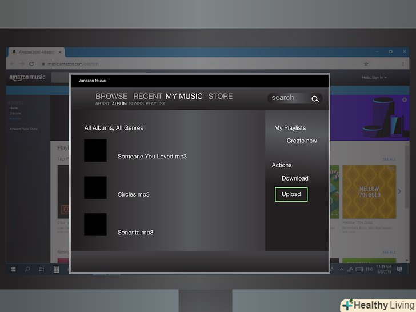Image resolution: width=416 pixels, height=312 pixels.
Task: Click next arrow beside Mellow '70s Gold
Action: 399,191
